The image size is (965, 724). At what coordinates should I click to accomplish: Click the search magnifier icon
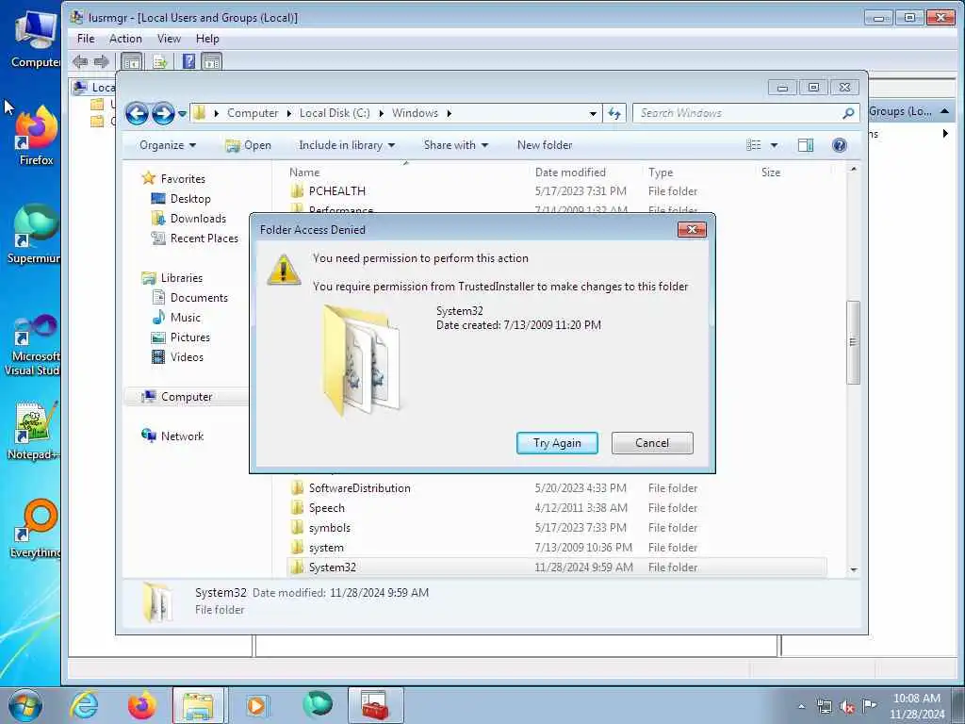[849, 113]
